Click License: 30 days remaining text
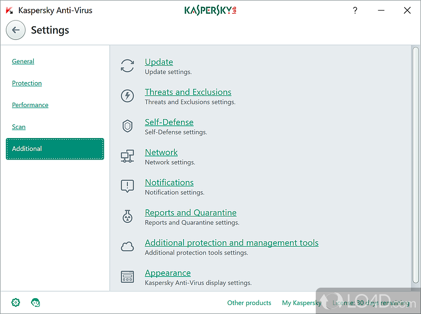The image size is (421, 314). point(371,303)
